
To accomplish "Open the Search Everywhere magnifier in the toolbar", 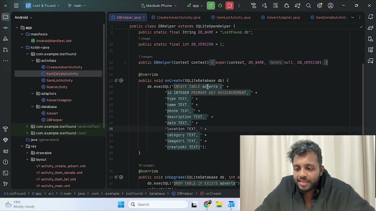I will (308, 6).
